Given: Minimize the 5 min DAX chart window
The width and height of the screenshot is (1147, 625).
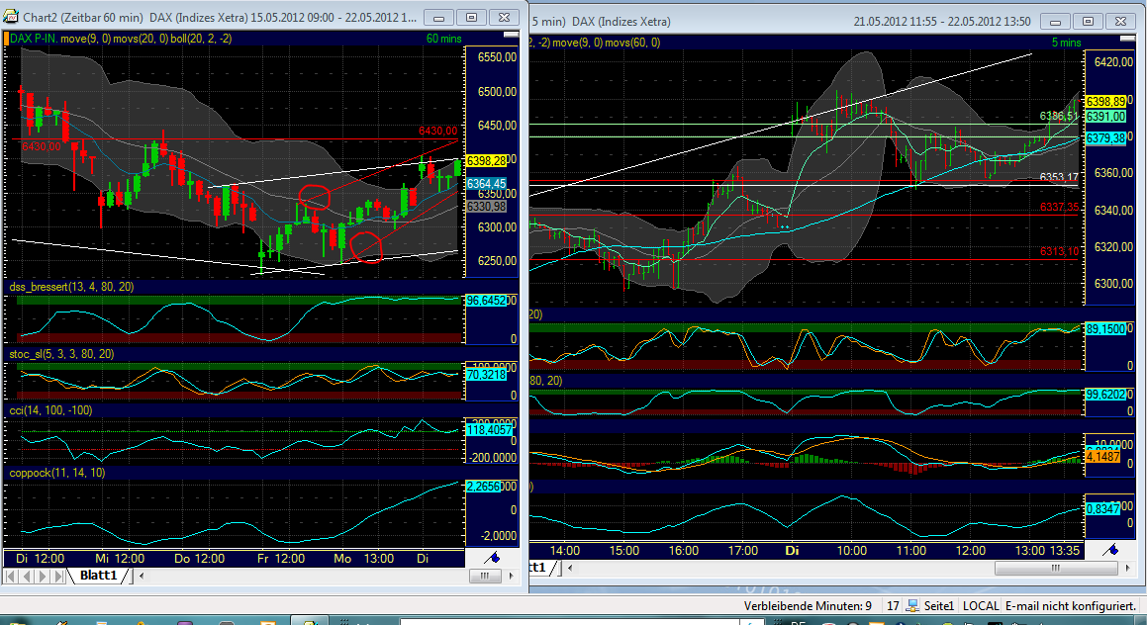Looking at the screenshot, I should [x=1055, y=21].
